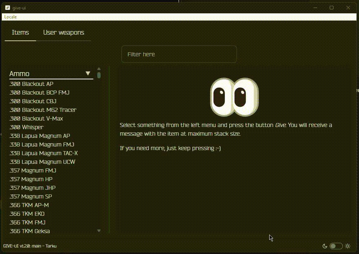Select .300 Blackout V-Max
The height and width of the screenshot is (254, 359).
coord(36,118)
